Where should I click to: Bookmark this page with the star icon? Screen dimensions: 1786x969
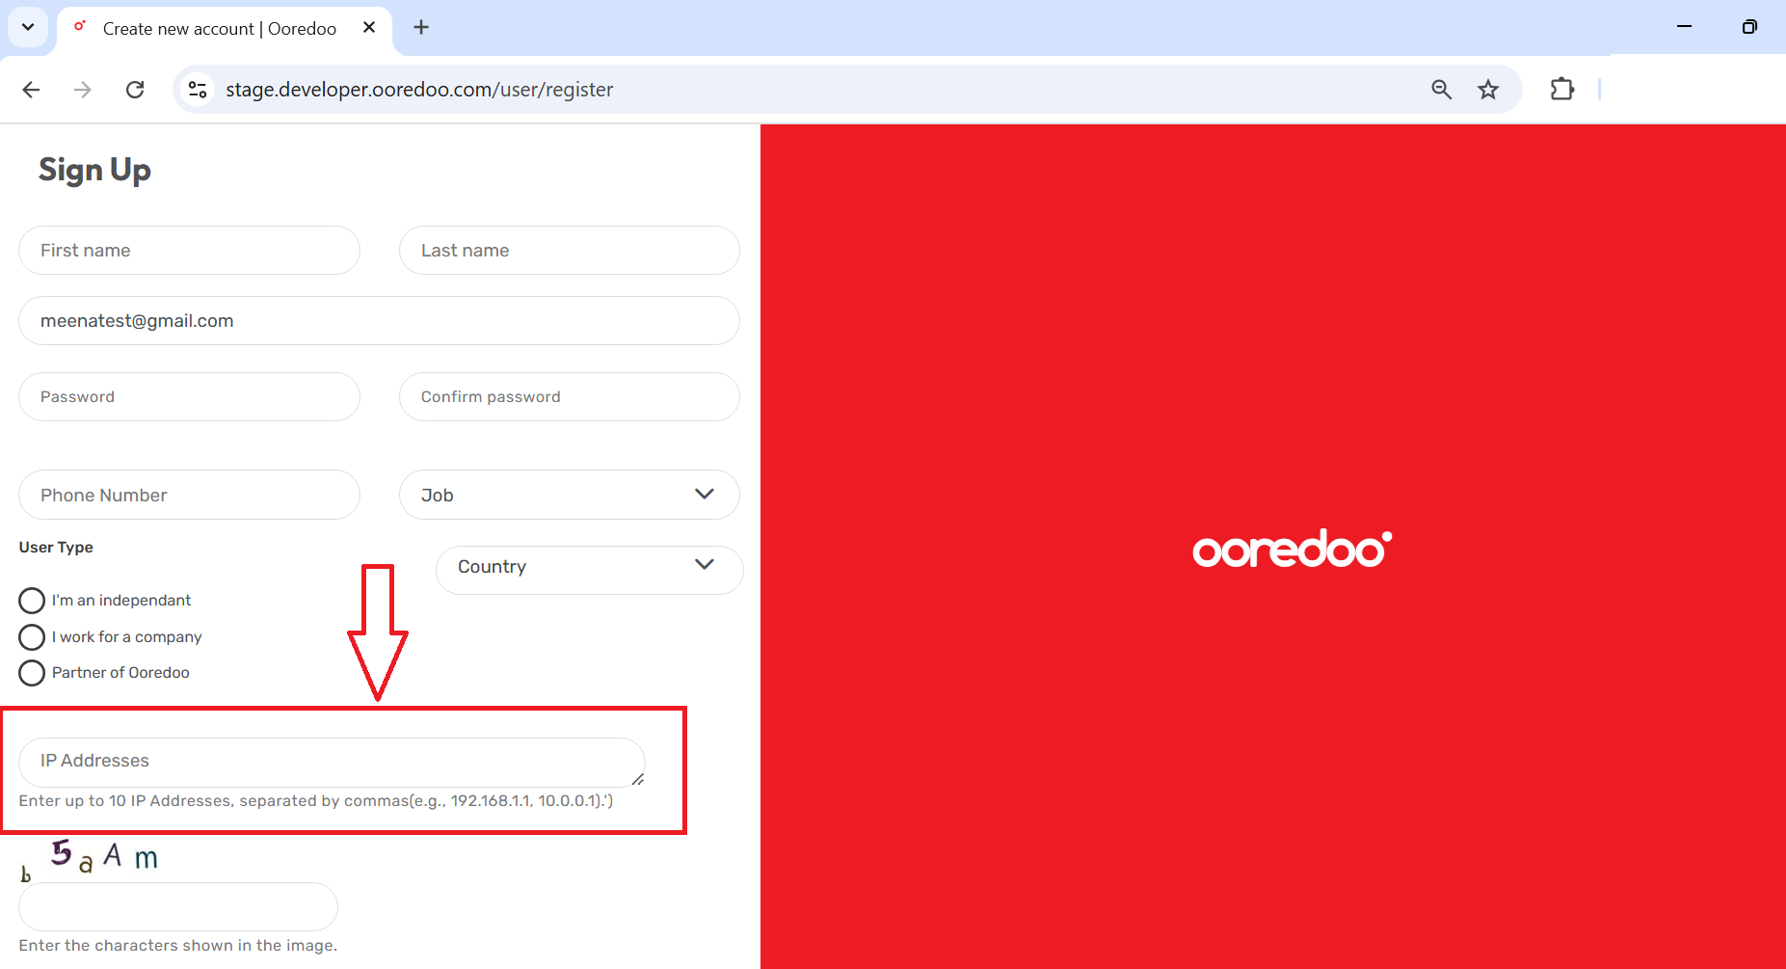coord(1488,89)
